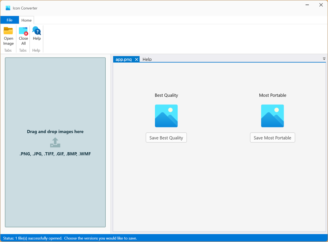Click the Tabs group label under Open Image
The height and width of the screenshot is (242, 328).
8,50
